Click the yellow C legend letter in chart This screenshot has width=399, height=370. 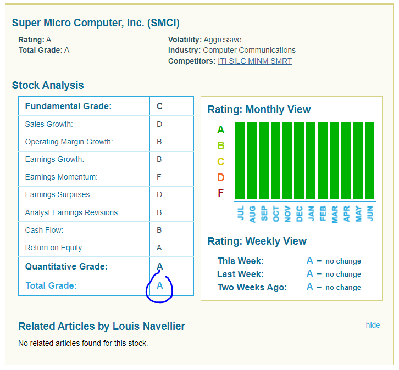point(220,161)
